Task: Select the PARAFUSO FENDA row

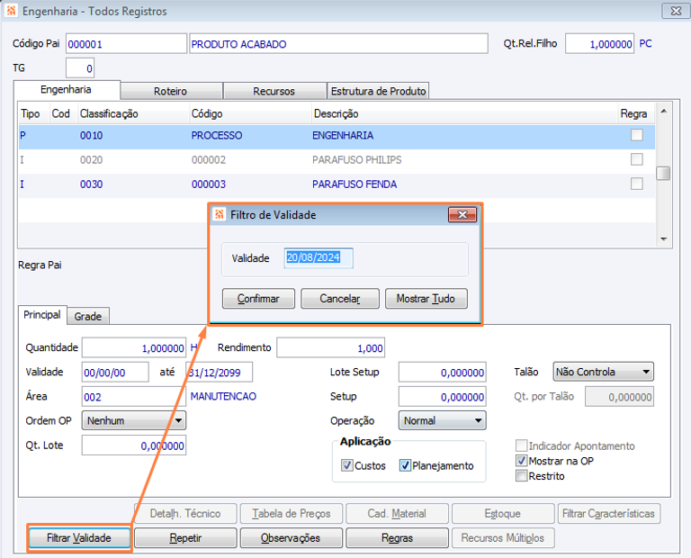Action: pyautogui.click(x=337, y=184)
